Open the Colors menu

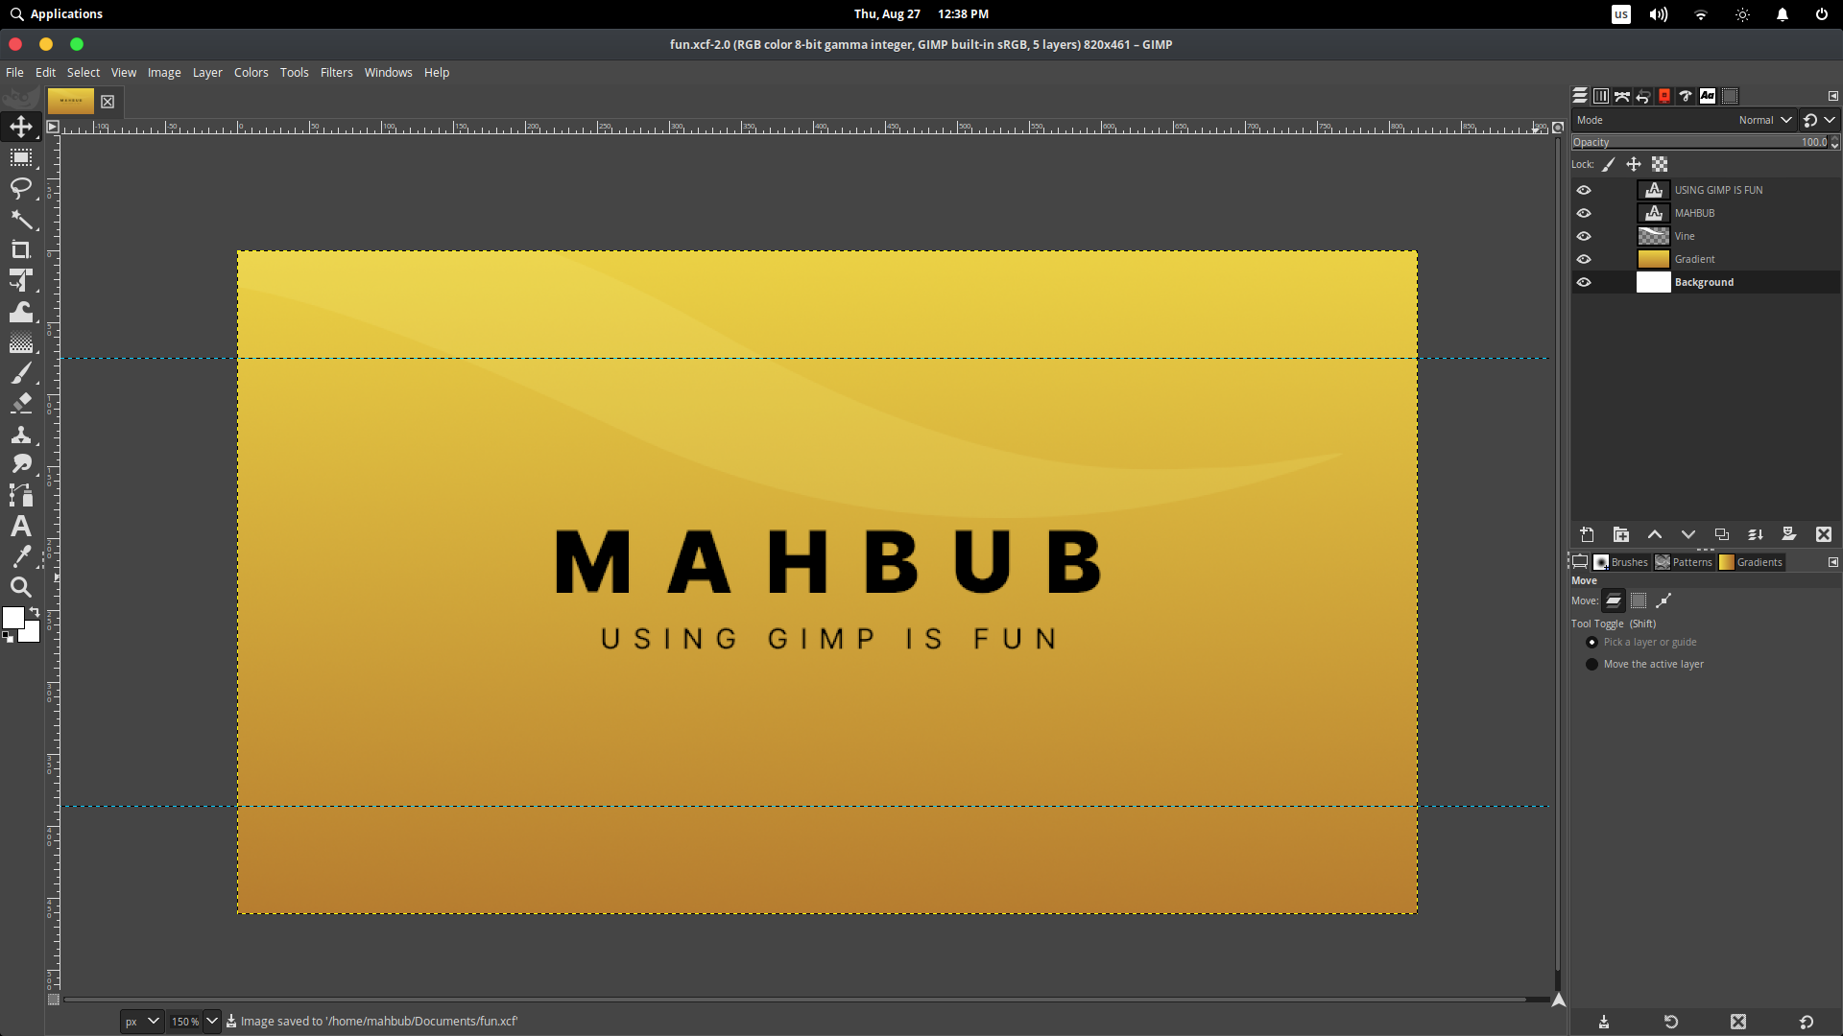click(251, 73)
